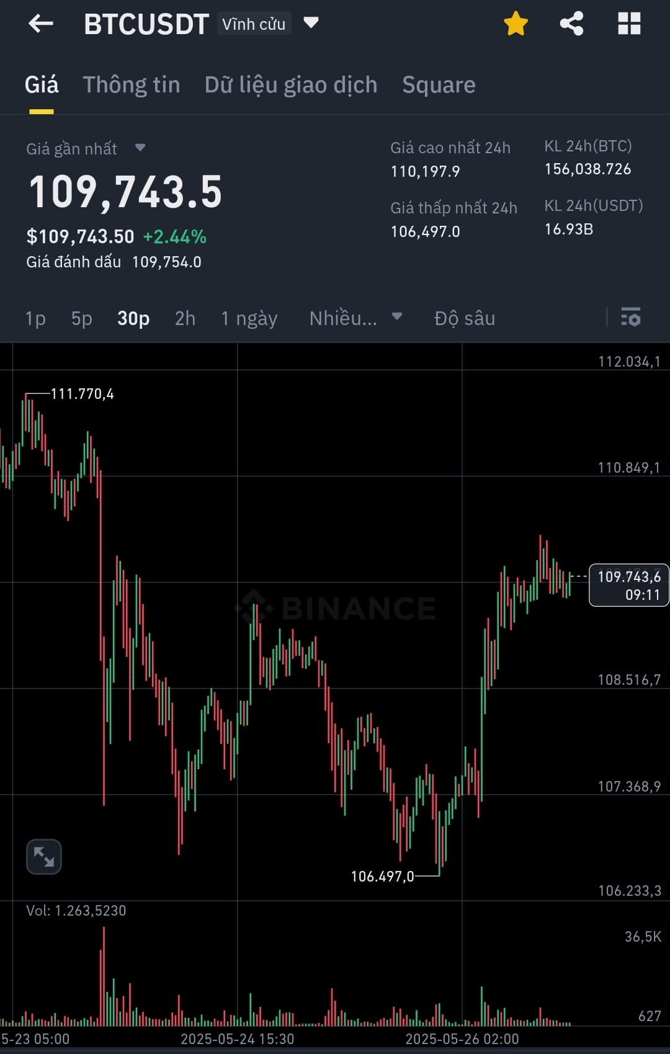
Task: Tap the 'Vĩnh cửu' contract tag
Action: pos(254,24)
